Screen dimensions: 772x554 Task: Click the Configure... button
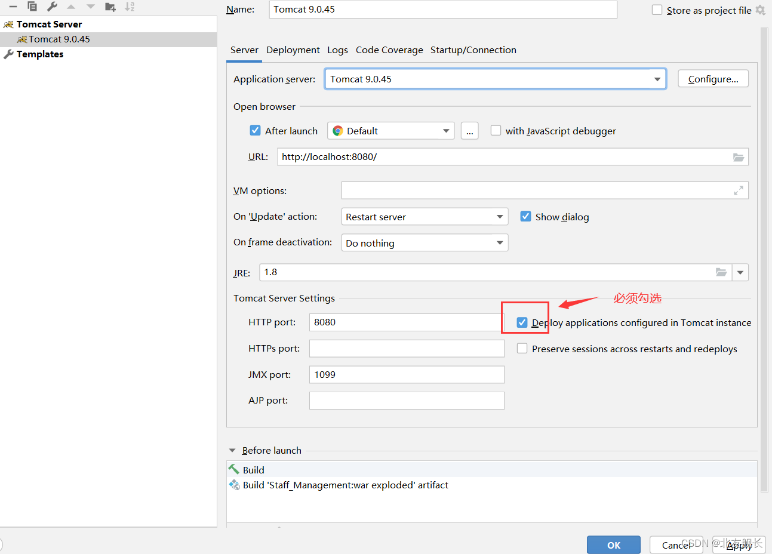713,79
